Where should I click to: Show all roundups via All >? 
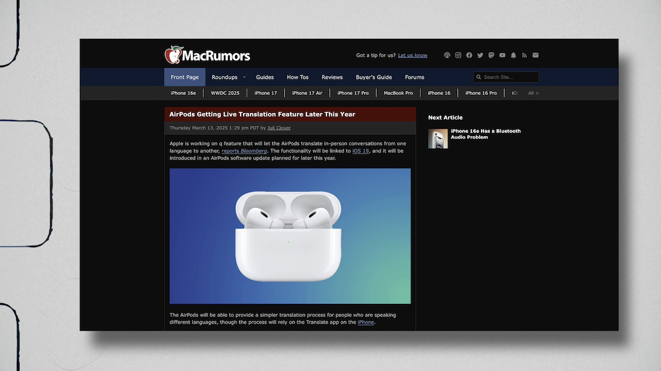tap(533, 93)
